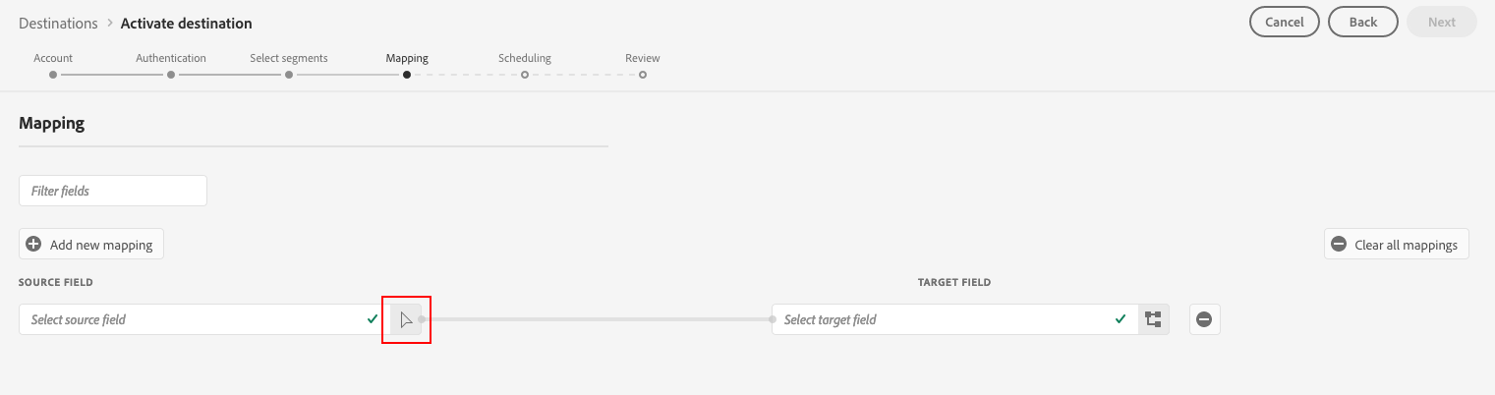Click into the Select target field input
Viewport: 1495px width, 395px height.
click(944, 319)
